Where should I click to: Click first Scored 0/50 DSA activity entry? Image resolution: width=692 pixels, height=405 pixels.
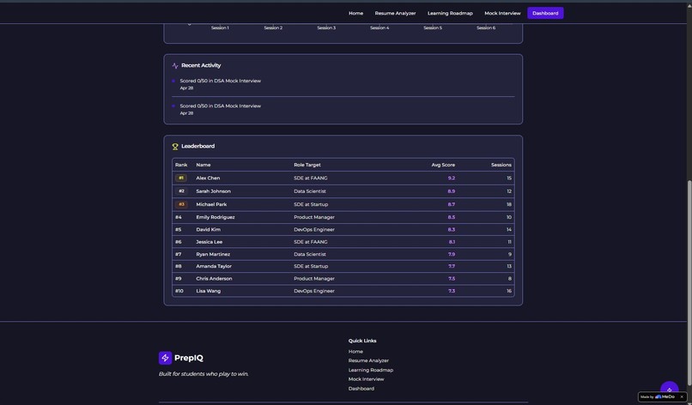pyautogui.click(x=221, y=82)
